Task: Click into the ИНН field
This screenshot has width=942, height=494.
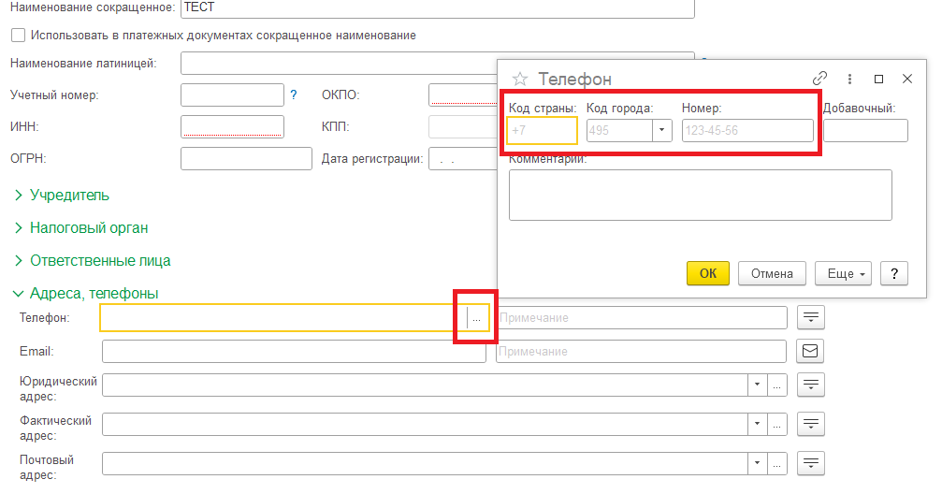Action: tap(232, 127)
